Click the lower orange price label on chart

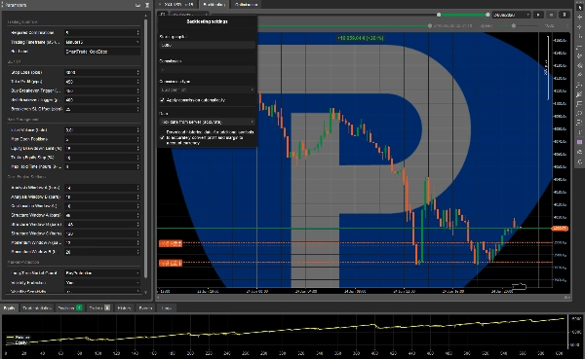click(171, 263)
